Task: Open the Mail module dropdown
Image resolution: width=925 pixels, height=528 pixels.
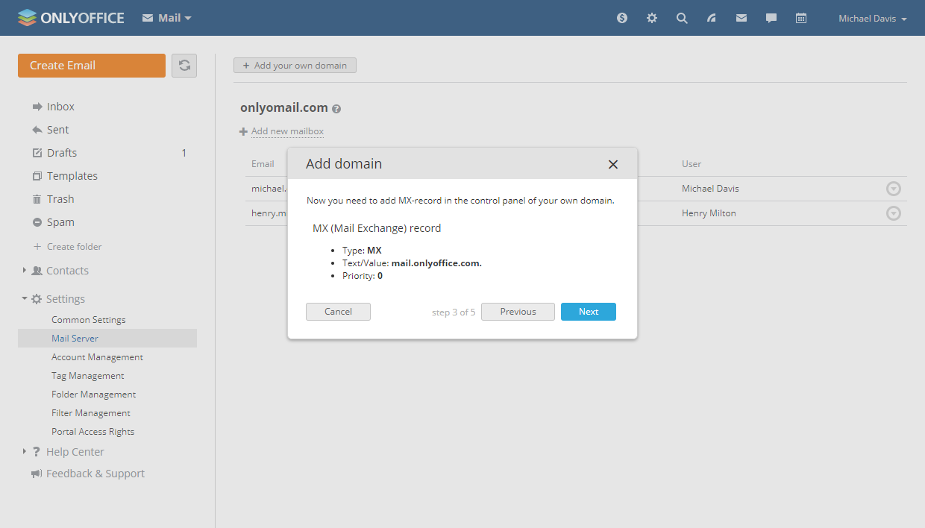Action: (167, 18)
